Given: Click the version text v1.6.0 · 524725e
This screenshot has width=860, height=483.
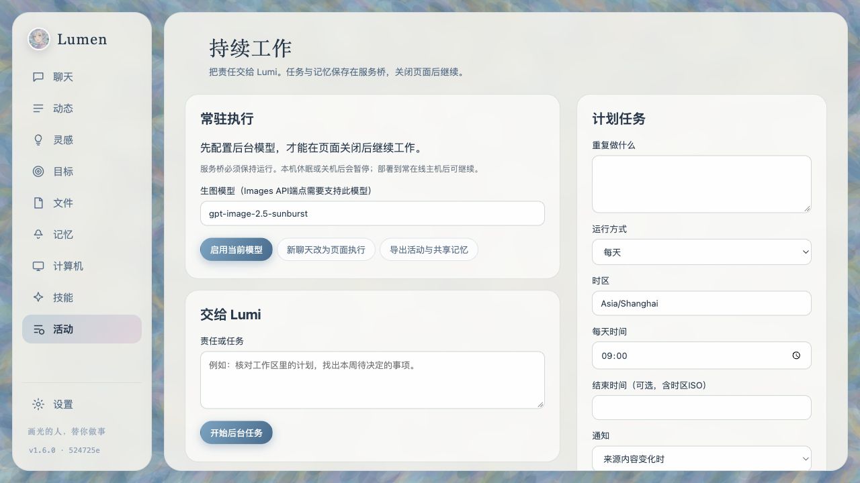Looking at the screenshot, I should 64,450.
